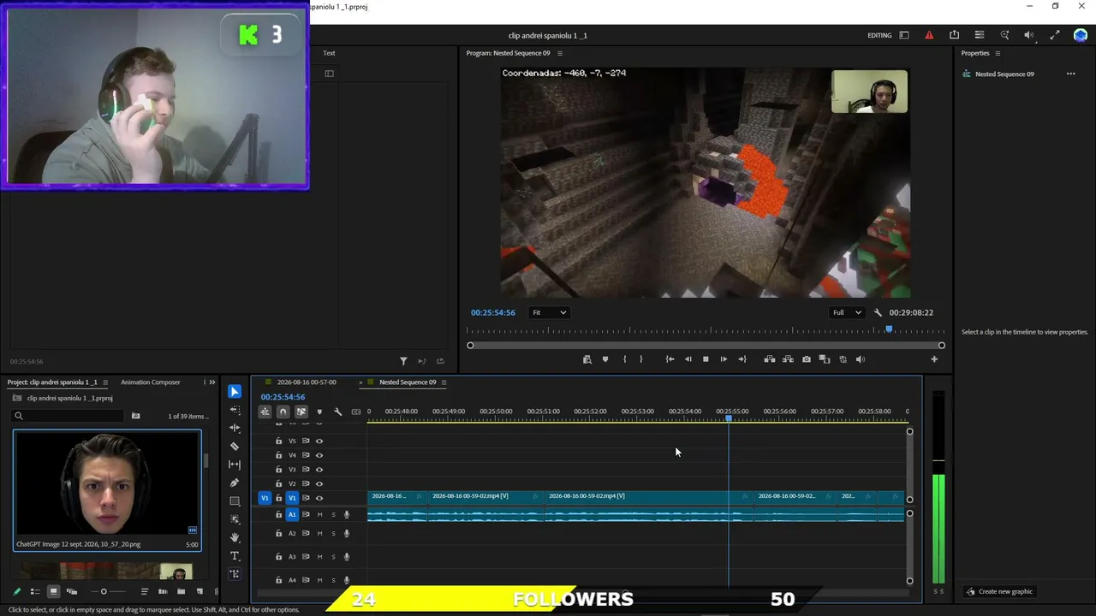This screenshot has height=616, width=1096.
Task: Open the Full playback resolution dropdown
Action: [847, 312]
